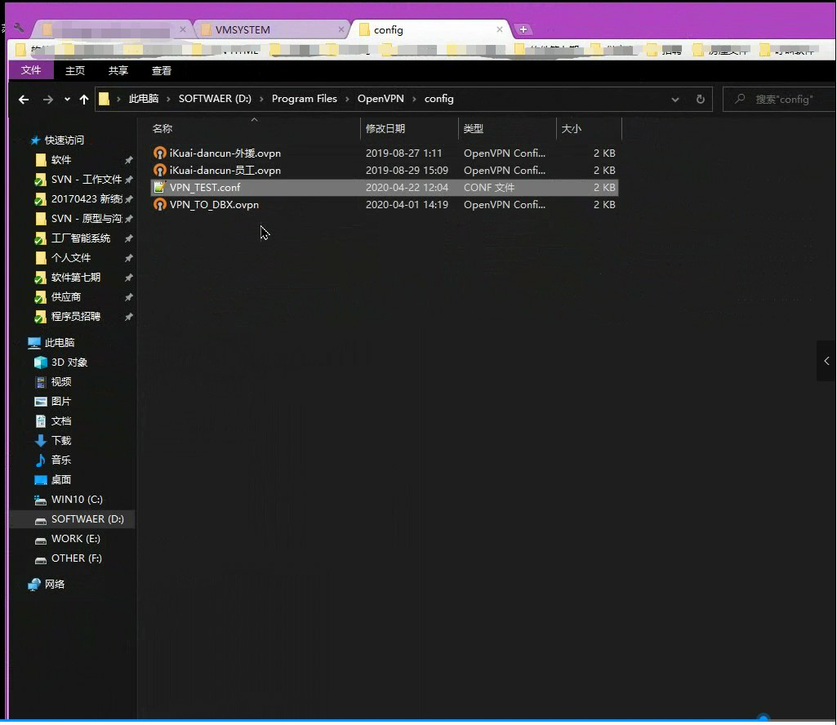Close the config tab

[500, 29]
